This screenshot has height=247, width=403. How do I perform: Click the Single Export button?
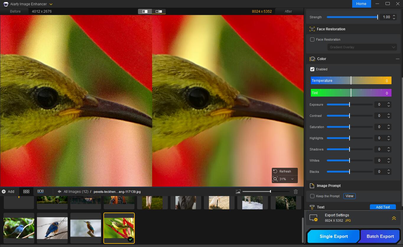pyautogui.click(x=334, y=236)
